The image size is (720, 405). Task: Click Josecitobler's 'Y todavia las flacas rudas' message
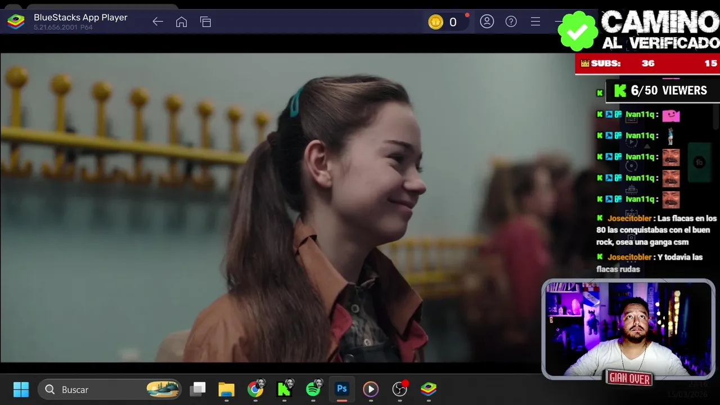click(x=650, y=263)
